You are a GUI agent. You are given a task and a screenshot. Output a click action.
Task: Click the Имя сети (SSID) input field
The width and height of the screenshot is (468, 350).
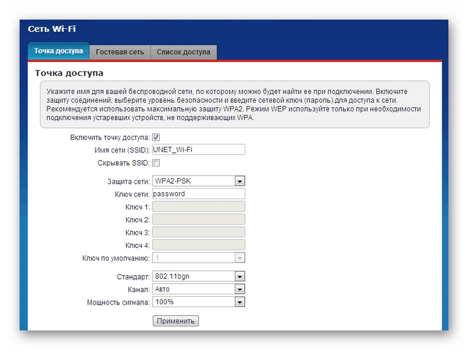coord(199,149)
